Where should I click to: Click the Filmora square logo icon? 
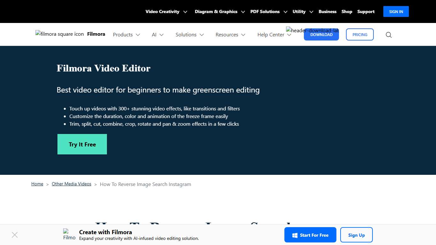pyautogui.click(x=59, y=34)
